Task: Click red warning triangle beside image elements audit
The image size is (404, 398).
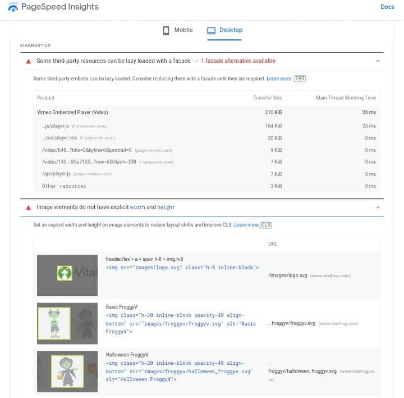Action: (x=29, y=207)
